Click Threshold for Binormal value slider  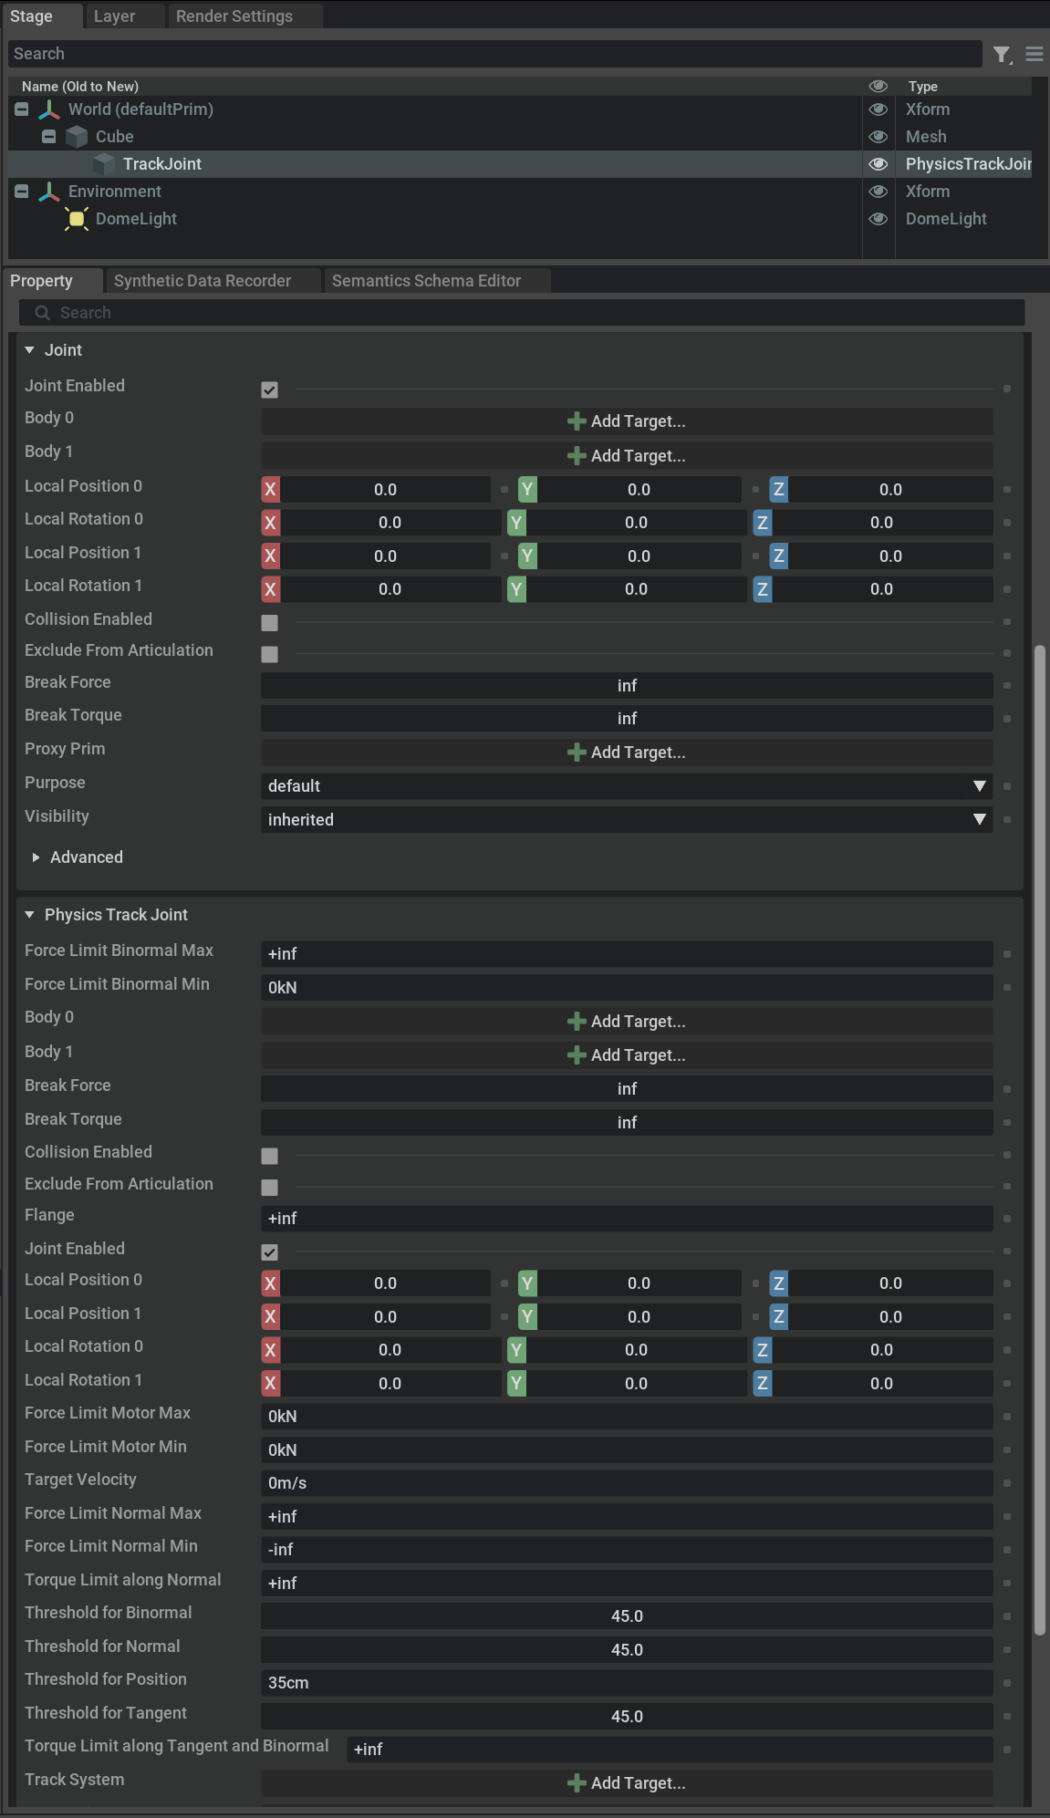point(627,1616)
